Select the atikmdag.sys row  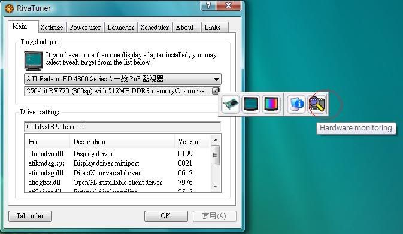tap(118, 163)
